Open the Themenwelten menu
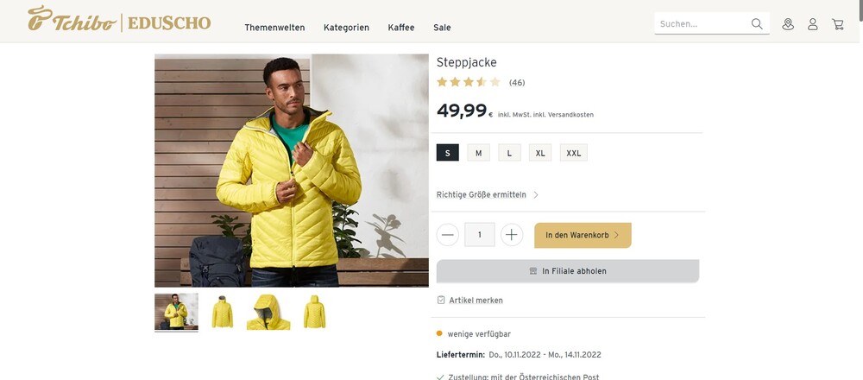This screenshot has width=863, height=380. [274, 28]
